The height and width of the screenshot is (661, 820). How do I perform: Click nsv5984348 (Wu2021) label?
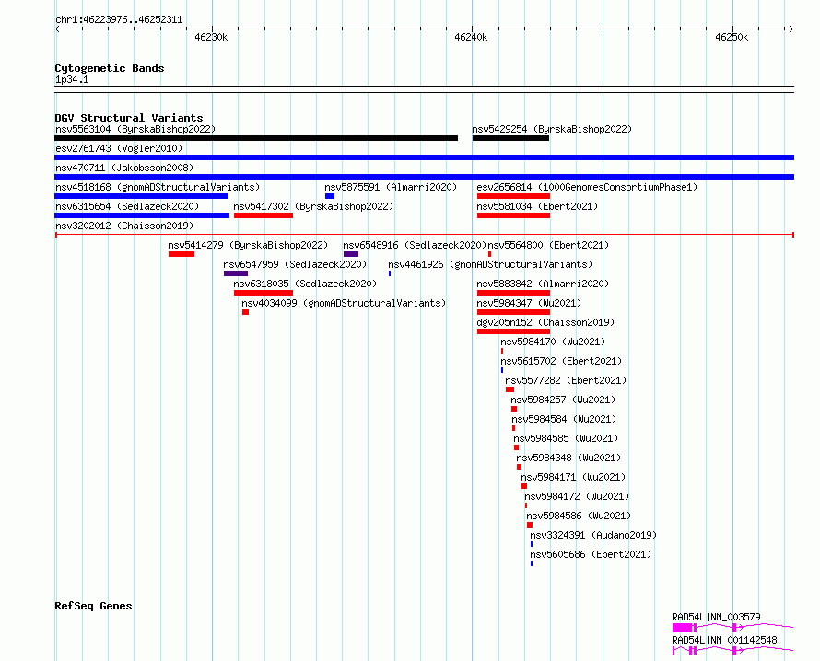click(x=568, y=458)
